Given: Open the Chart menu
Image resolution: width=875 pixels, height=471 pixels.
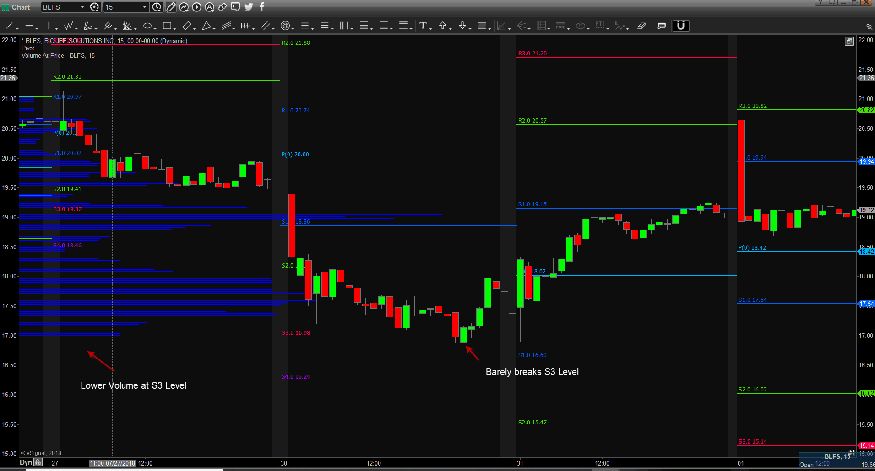Looking at the screenshot, I should [20, 7].
